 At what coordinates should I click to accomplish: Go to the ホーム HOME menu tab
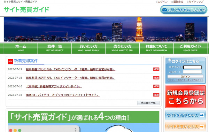(21, 48)
